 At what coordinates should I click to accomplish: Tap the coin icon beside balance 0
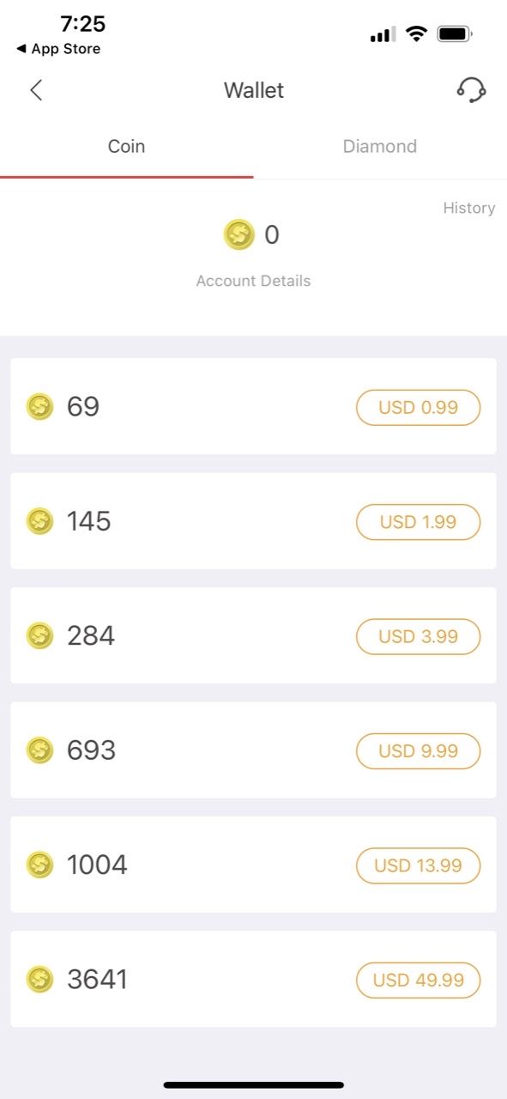pyautogui.click(x=239, y=234)
